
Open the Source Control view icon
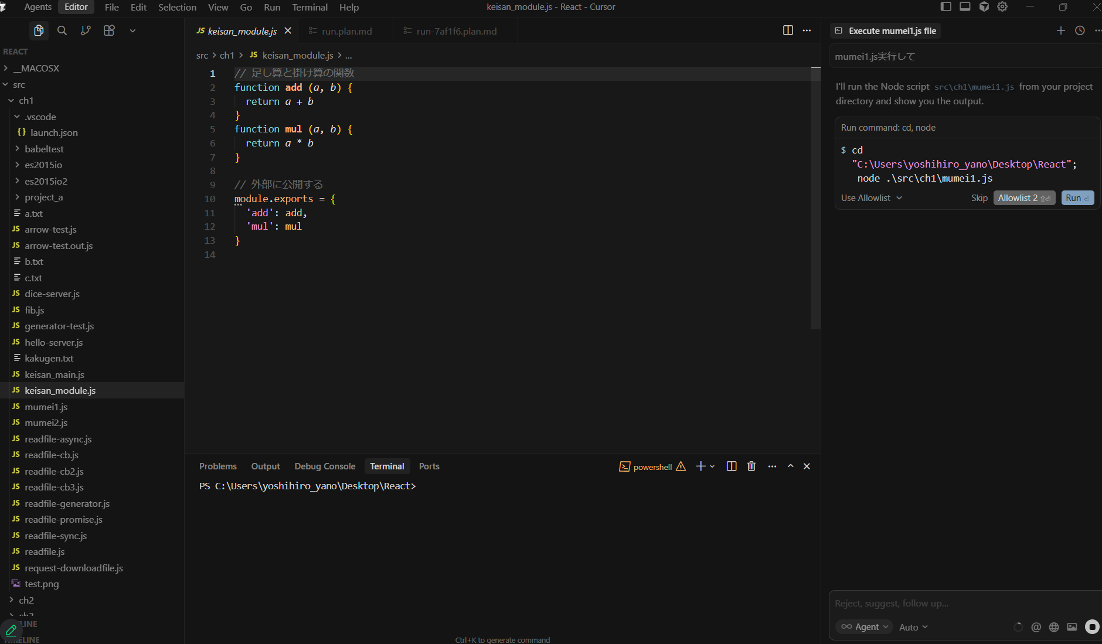86,30
